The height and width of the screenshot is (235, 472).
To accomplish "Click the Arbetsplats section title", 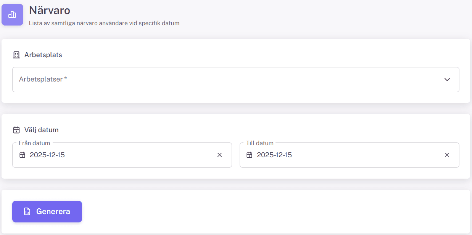I will pyautogui.click(x=43, y=55).
